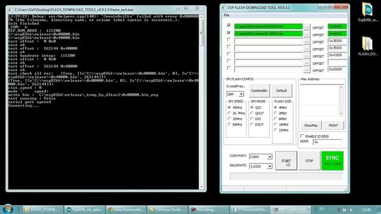Select 16Mbit flash size
The height and width of the screenshot is (214, 381).
[275, 124]
